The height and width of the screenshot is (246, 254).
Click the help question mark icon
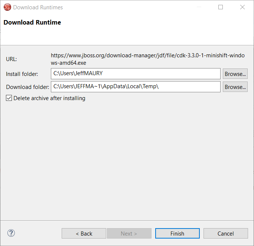(11, 233)
